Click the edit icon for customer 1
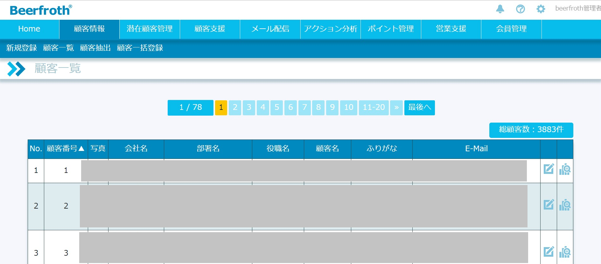The image size is (601, 264). click(x=549, y=169)
